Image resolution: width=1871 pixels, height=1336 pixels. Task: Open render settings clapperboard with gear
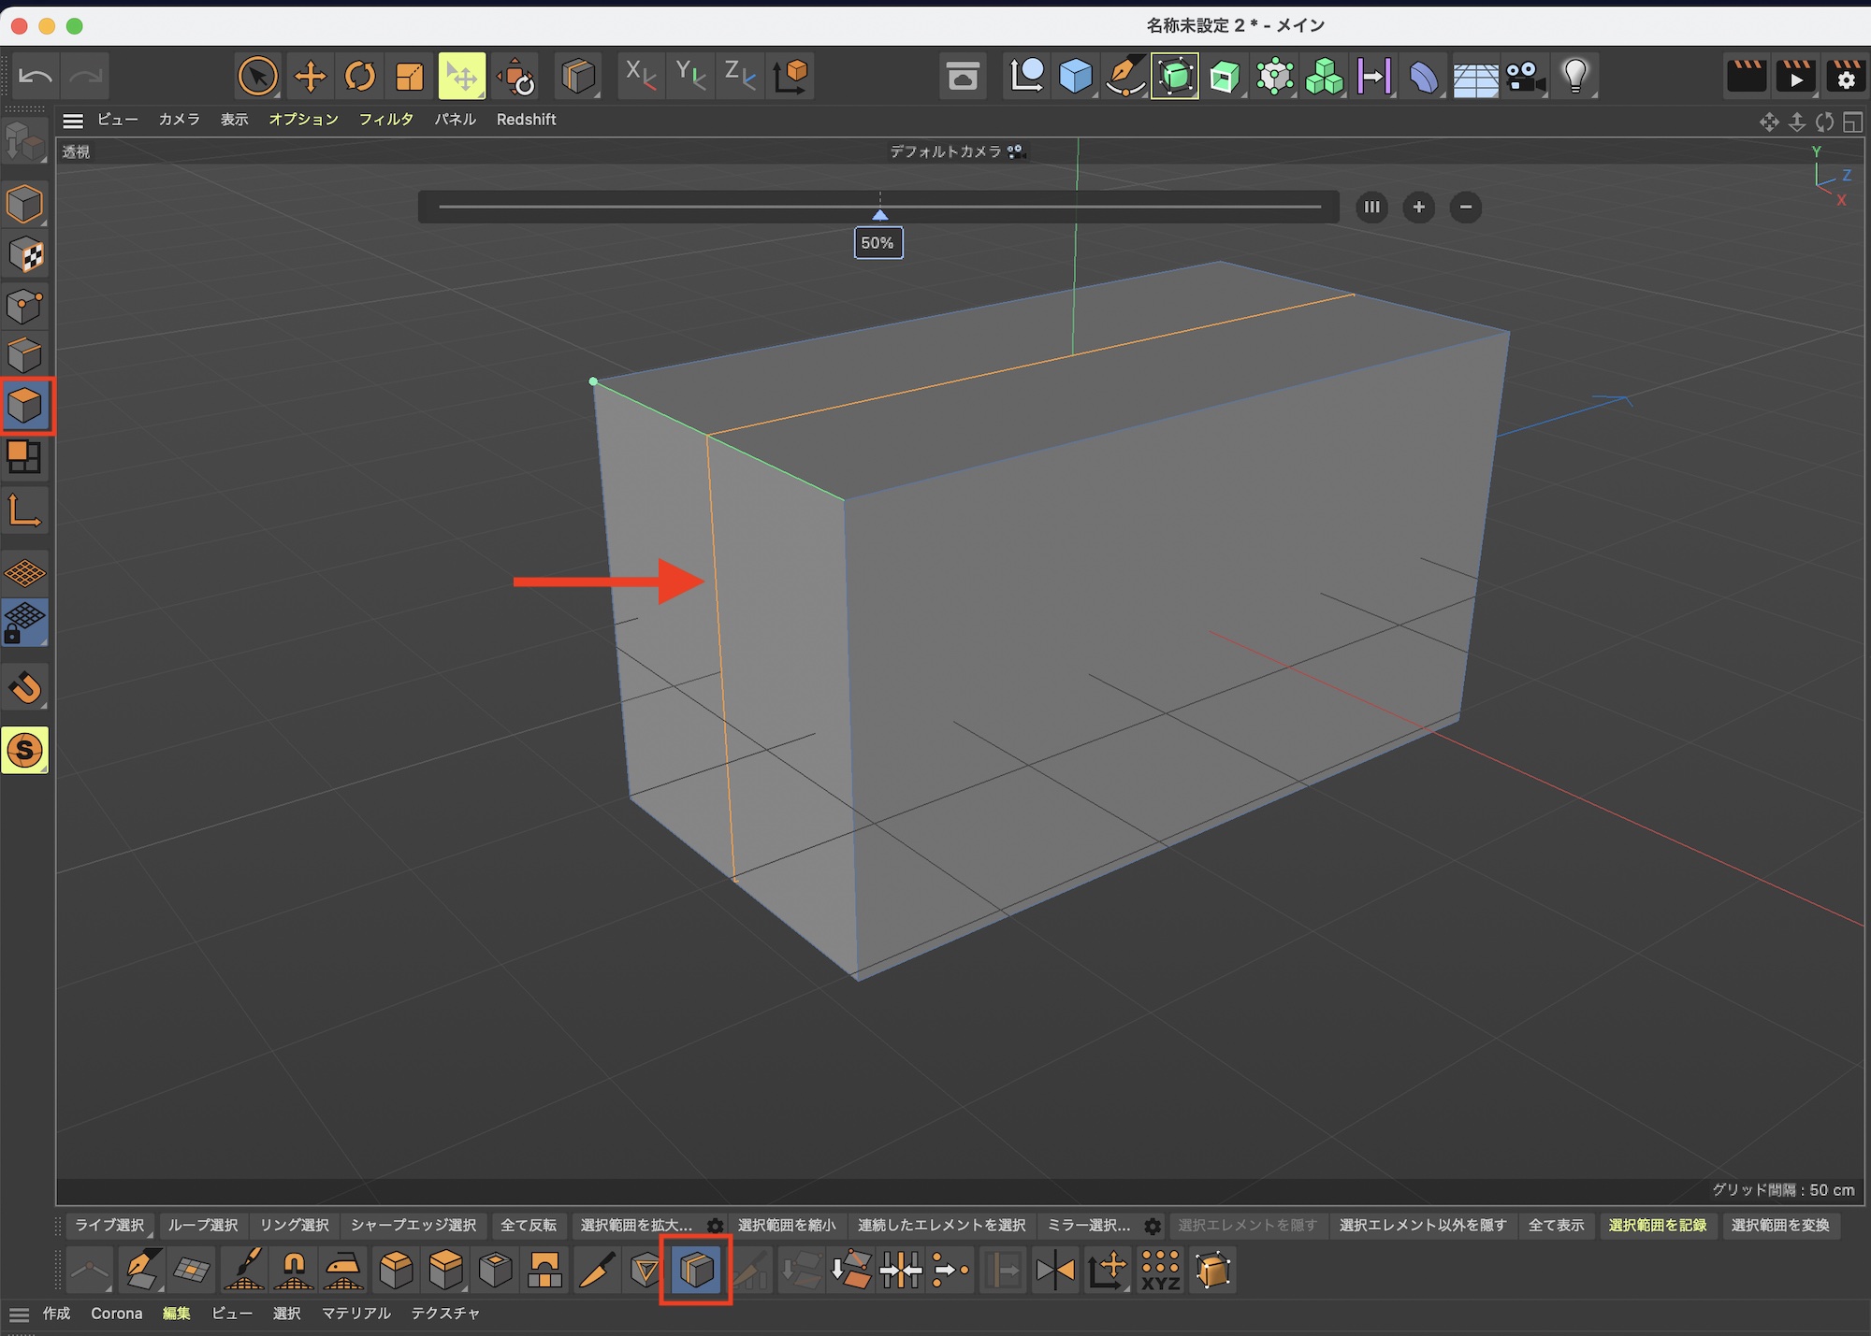tap(1845, 76)
